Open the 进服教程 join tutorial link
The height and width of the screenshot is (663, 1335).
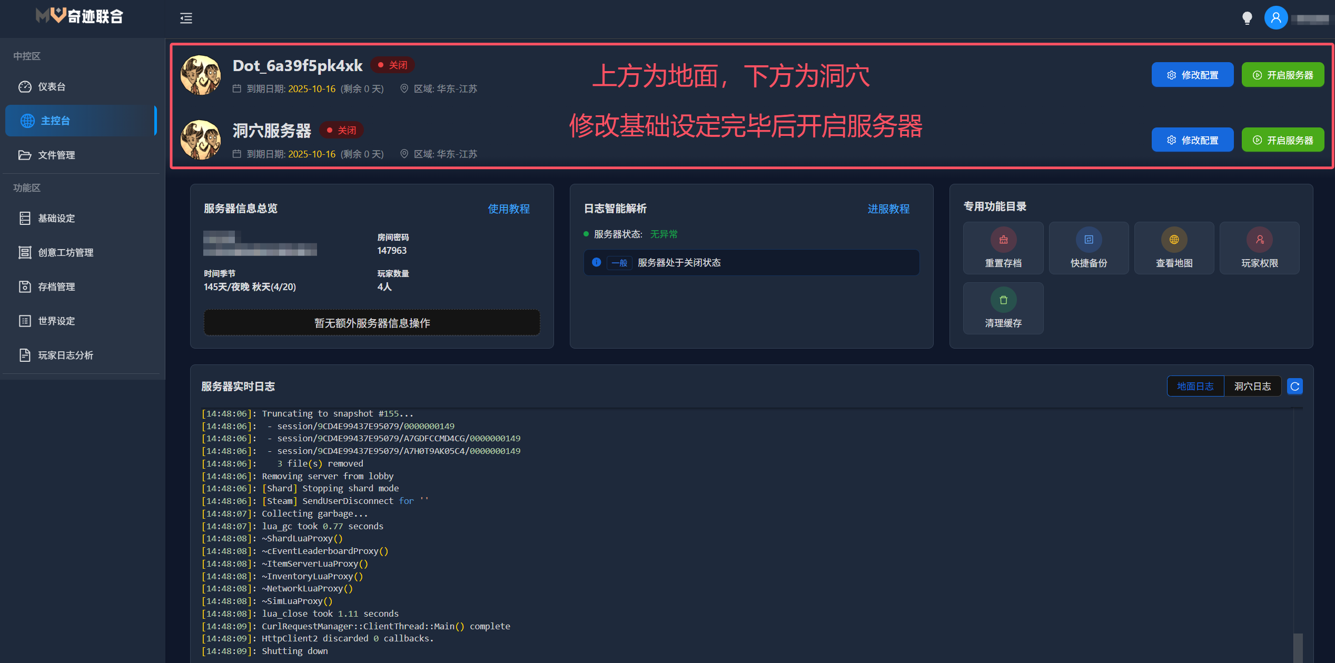(888, 209)
